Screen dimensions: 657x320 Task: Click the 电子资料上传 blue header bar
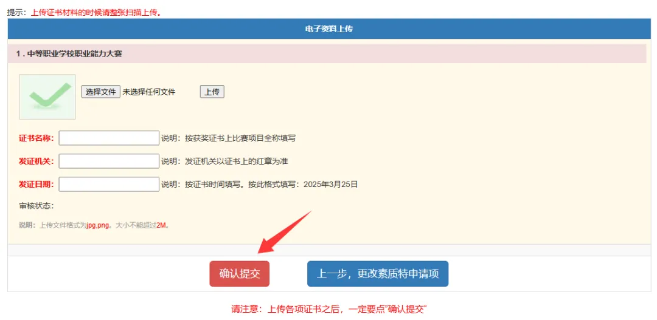tap(328, 29)
